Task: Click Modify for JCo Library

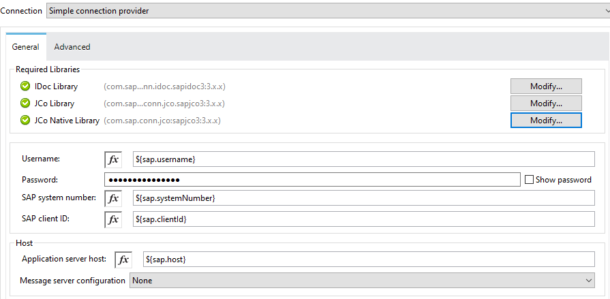Action: coord(545,104)
